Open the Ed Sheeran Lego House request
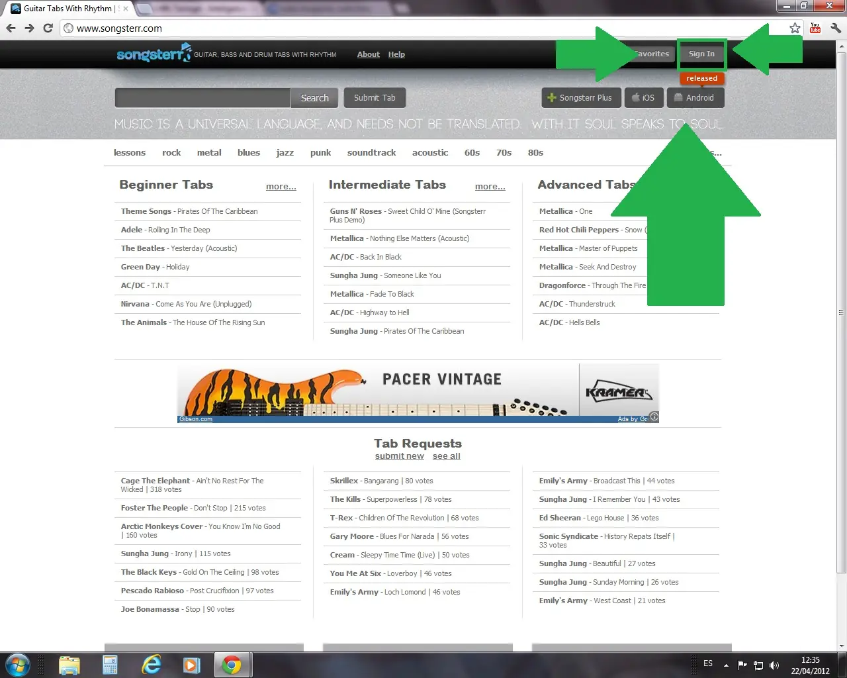 (599, 518)
